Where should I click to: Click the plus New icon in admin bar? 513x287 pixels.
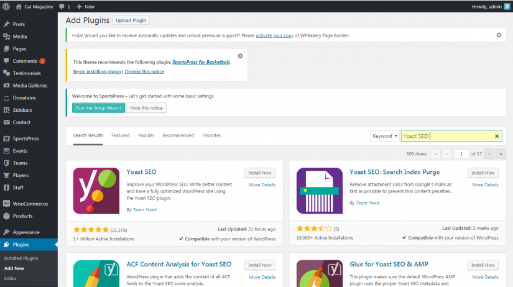pyautogui.click(x=79, y=7)
